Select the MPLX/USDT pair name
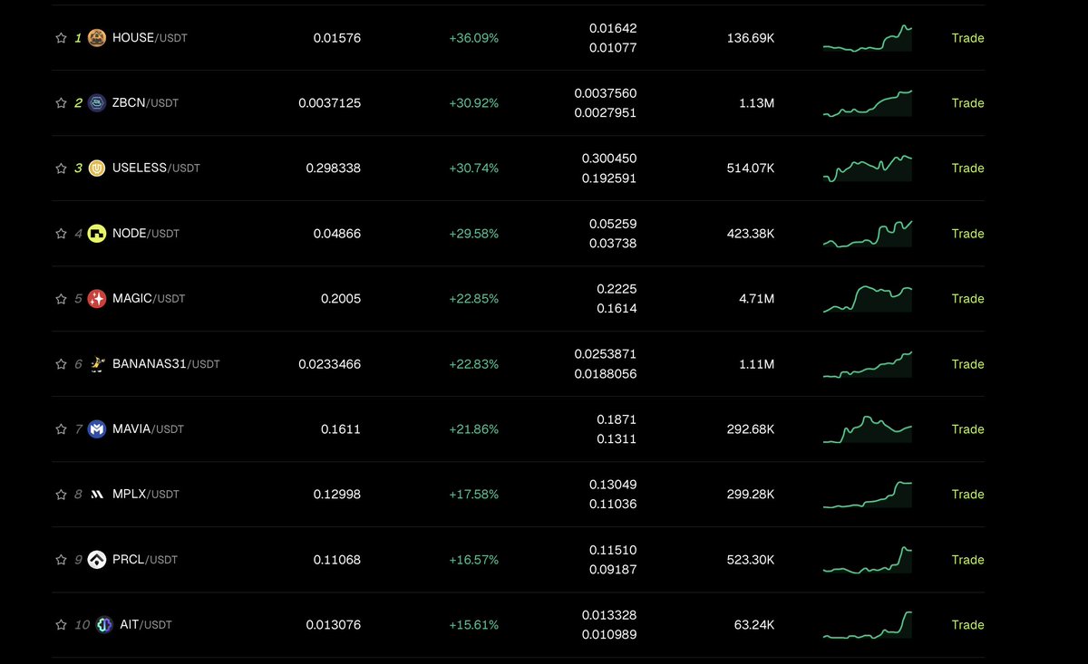The image size is (1088, 664). coord(146,495)
